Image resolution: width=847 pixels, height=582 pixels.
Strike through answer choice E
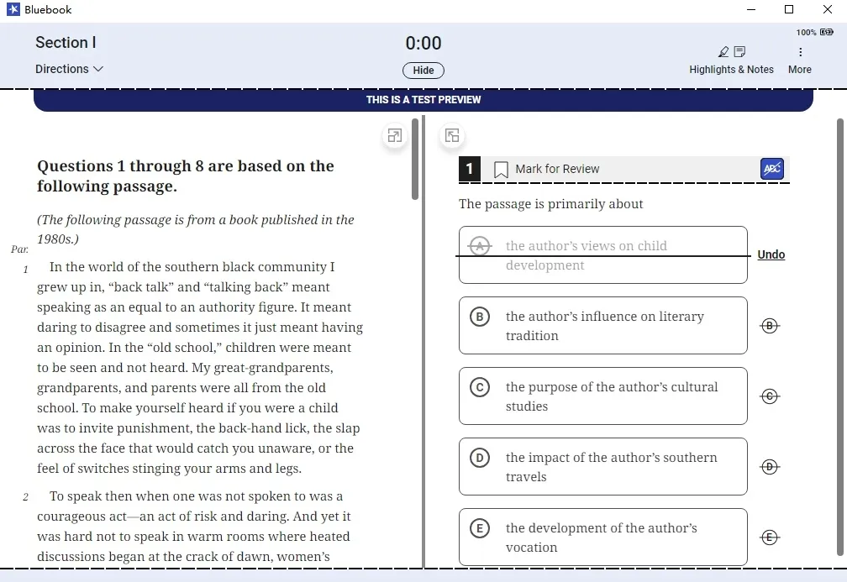click(x=770, y=537)
